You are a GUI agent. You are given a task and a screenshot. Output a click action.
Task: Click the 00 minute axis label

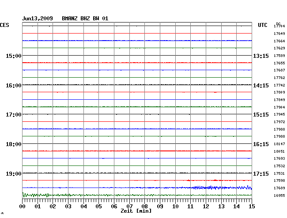tap(23, 207)
